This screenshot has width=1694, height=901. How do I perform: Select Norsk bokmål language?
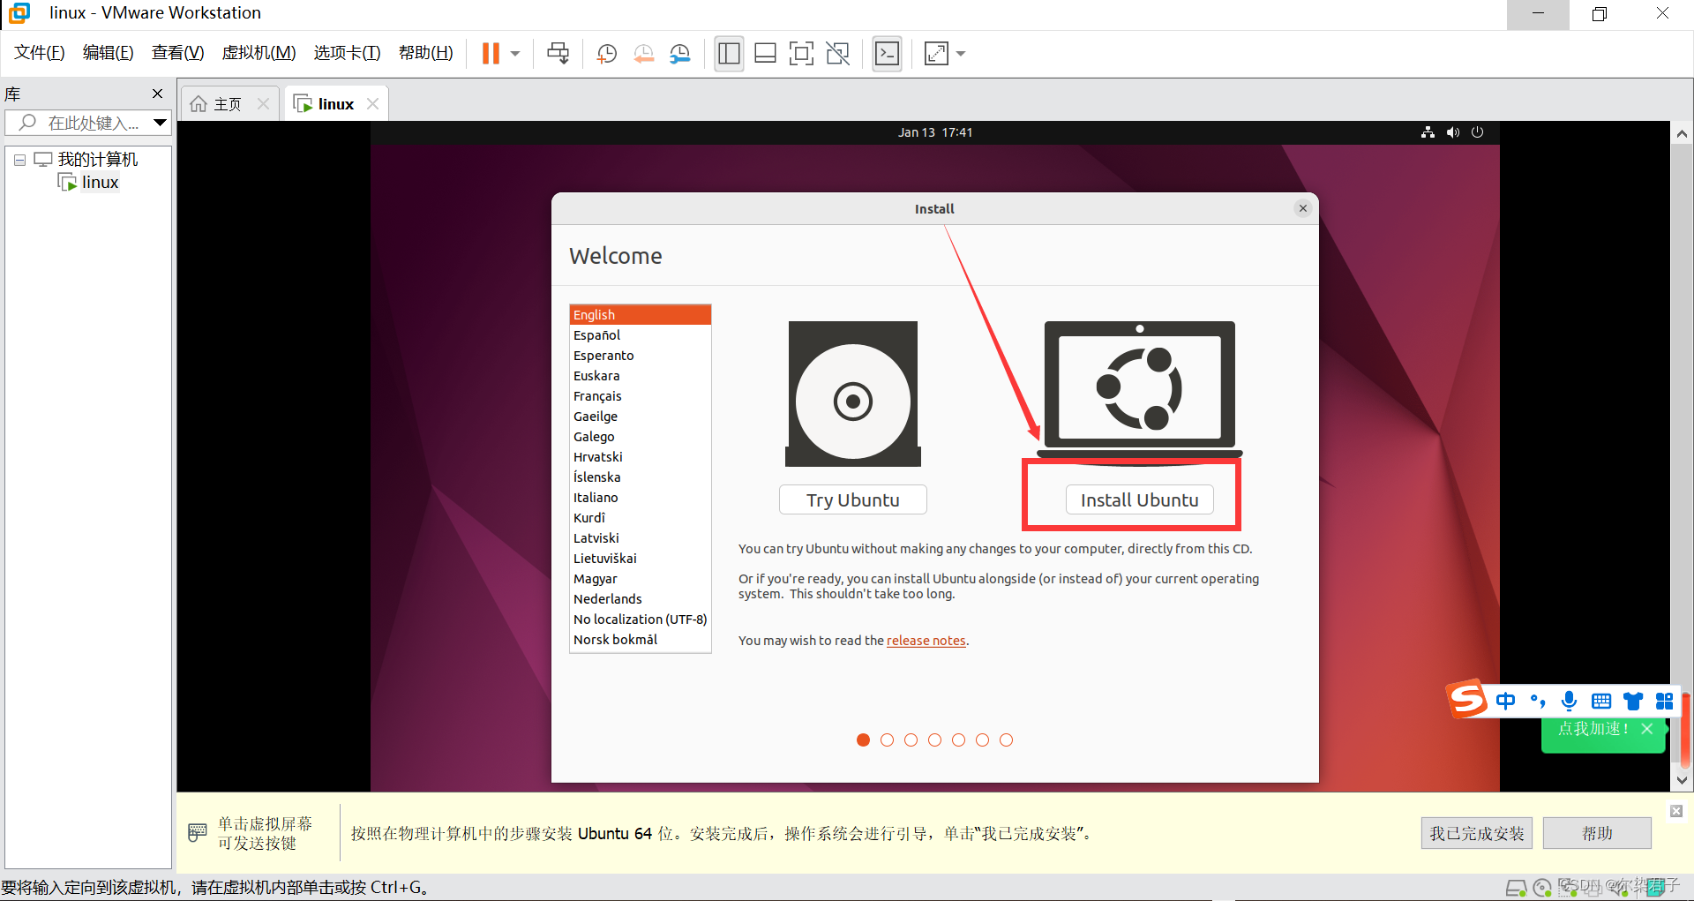coord(641,640)
